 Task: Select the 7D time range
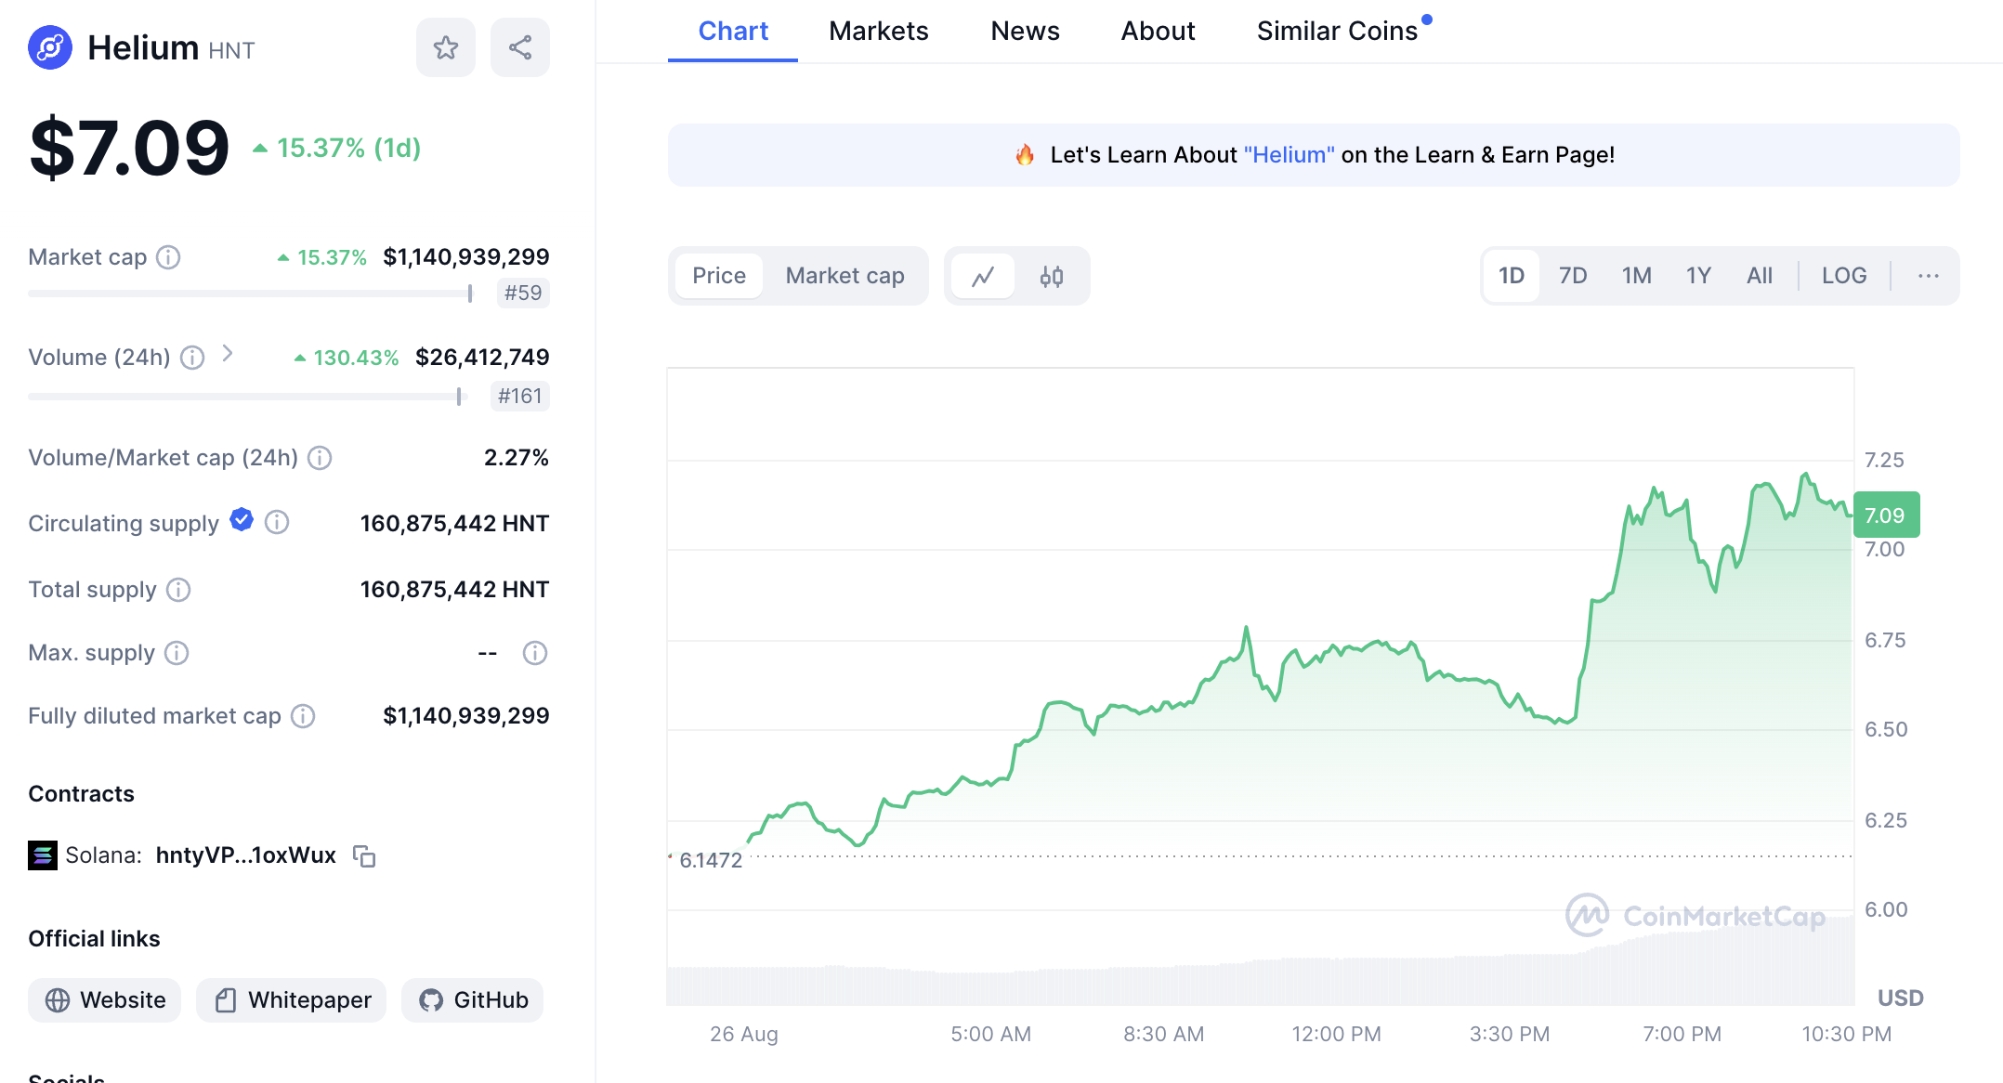(x=1573, y=276)
